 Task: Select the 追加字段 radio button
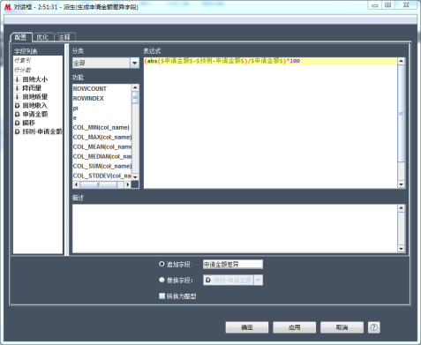pos(162,264)
